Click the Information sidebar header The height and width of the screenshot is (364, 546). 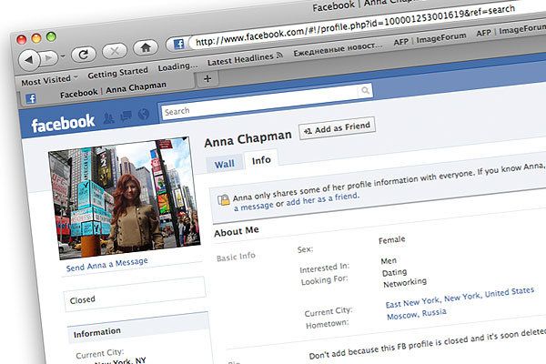coord(138,328)
